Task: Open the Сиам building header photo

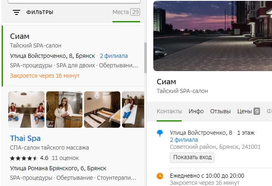Action: click(213, 36)
